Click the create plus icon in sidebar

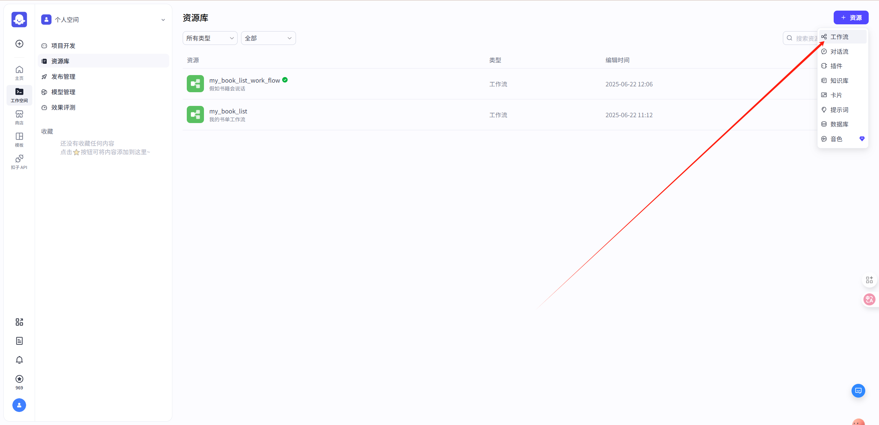pyautogui.click(x=19, y=44)
